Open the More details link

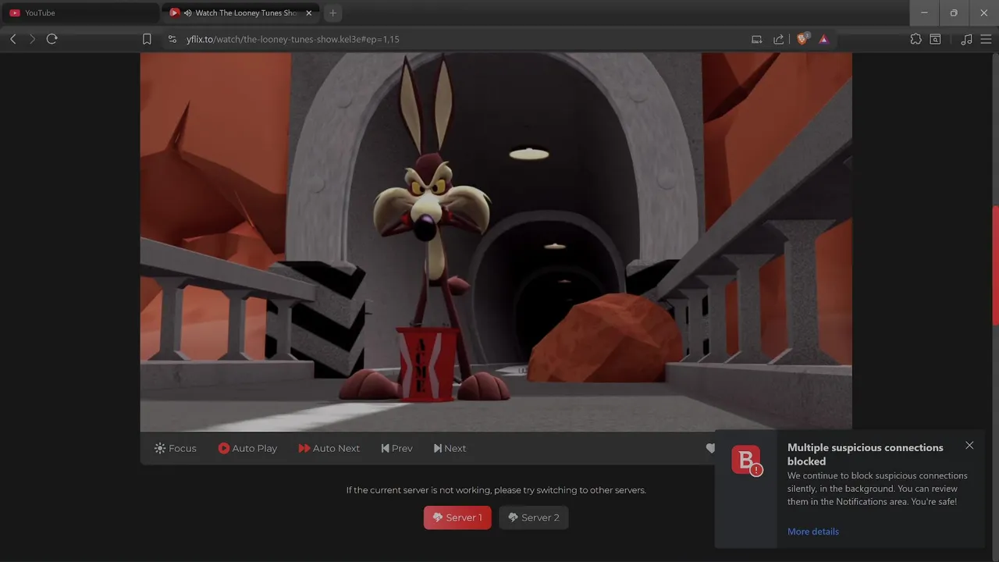tap(813, 532)
